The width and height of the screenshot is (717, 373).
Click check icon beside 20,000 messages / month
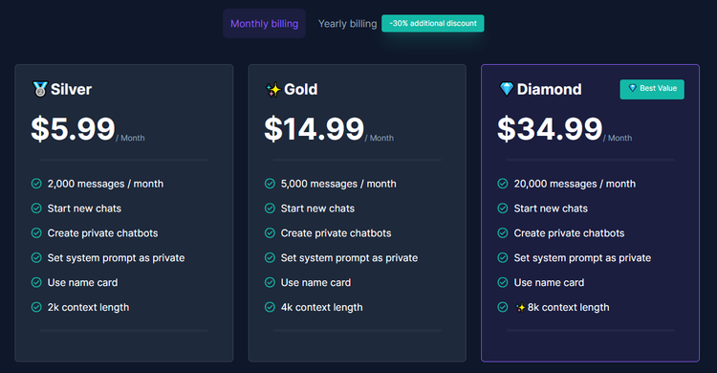(503, 184)
